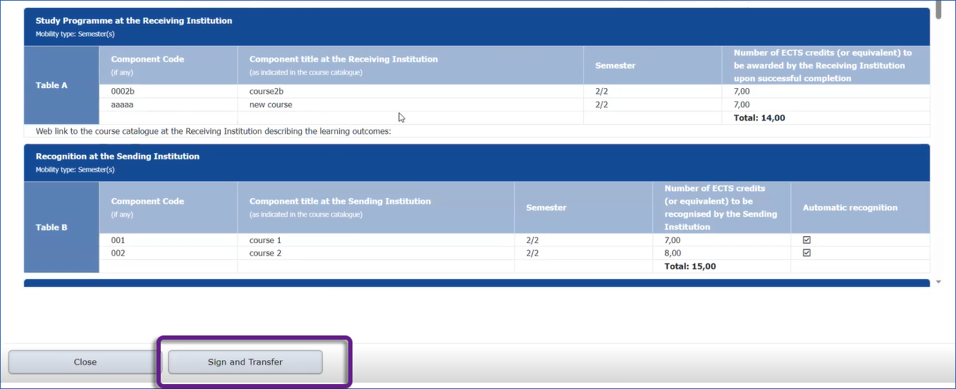Click the scroll down arrow of the document
This screenshot has height=389, width=956.
938,282
